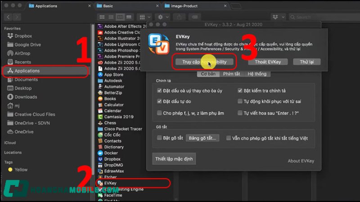The width and height of the screenshot is (360, 202).
Task: Select the Docker app in list
Action: click(x=110, y=153)
